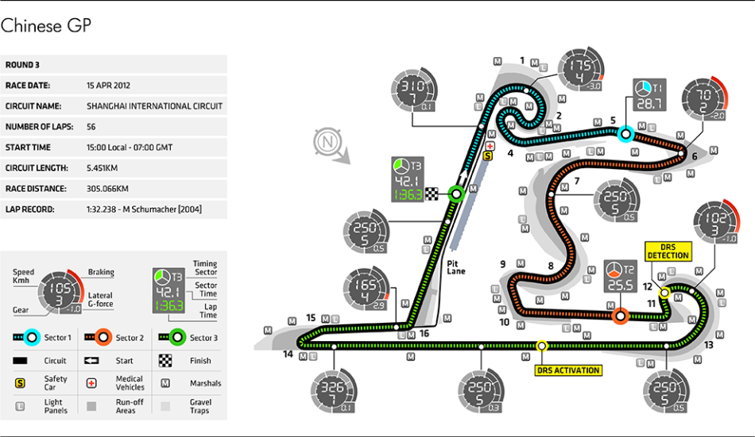Click the DRS Activation label

coord(568,370)
